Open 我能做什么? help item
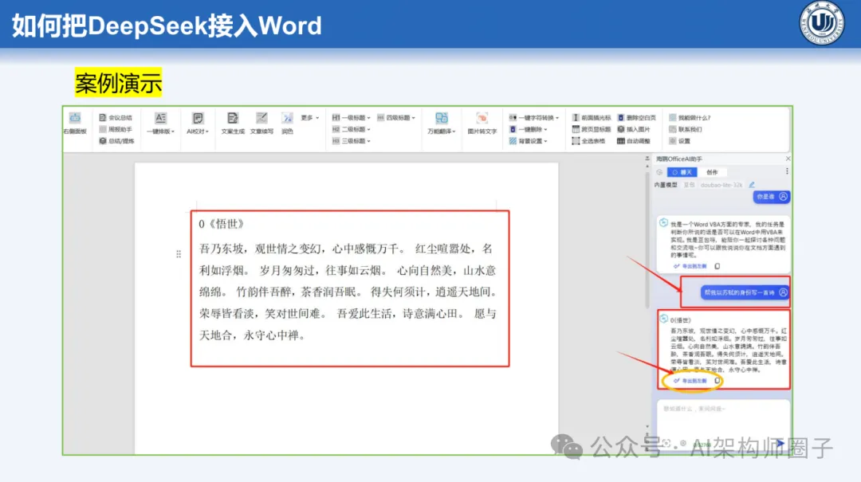This screenshot has height=482, width=861. pos(690,117)
